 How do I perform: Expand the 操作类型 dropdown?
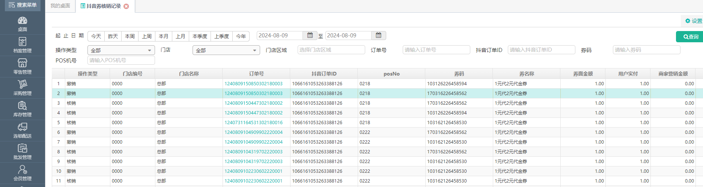click(x=121, y=50)
